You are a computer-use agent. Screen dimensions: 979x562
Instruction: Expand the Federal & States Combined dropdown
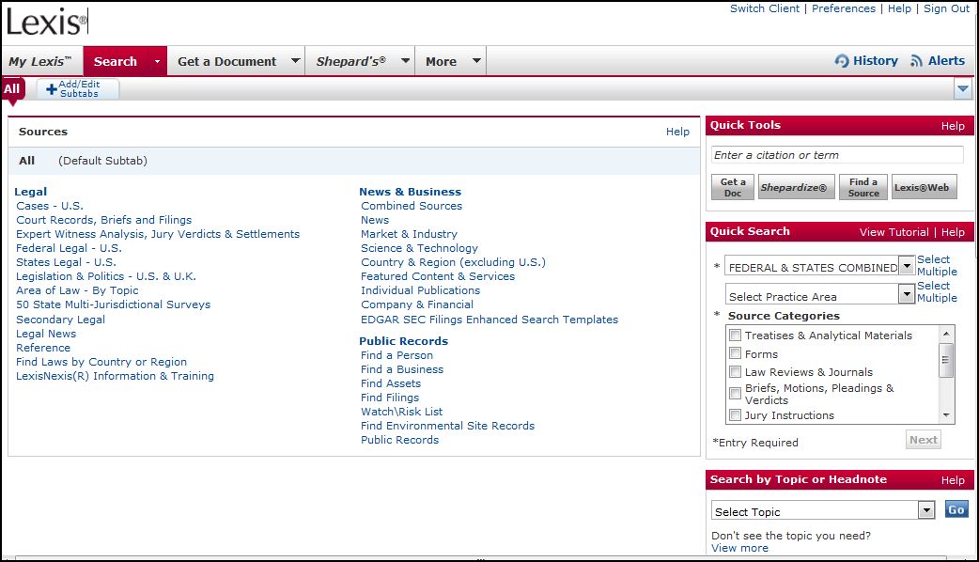pos(907,267)
